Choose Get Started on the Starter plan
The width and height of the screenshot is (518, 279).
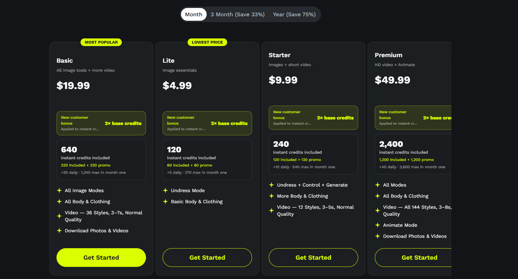[x=313, y=258]
